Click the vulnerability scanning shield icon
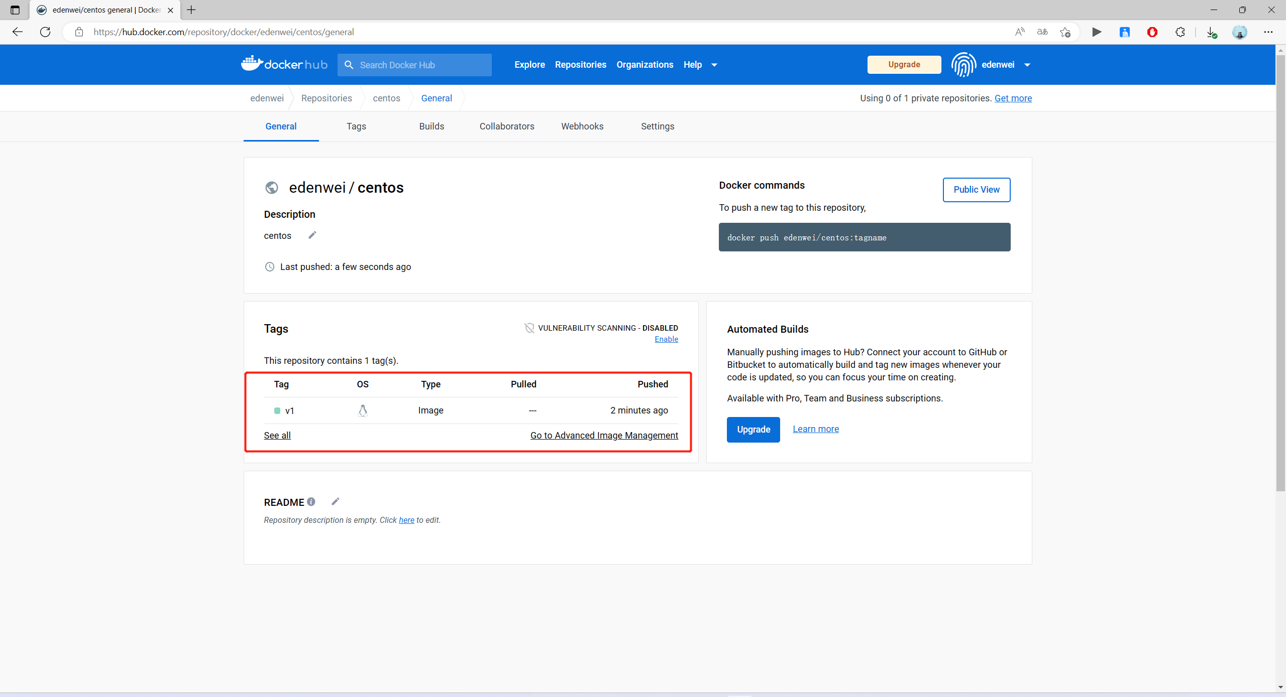This screenshot has width=1286, height=697. tap(529, 328)
